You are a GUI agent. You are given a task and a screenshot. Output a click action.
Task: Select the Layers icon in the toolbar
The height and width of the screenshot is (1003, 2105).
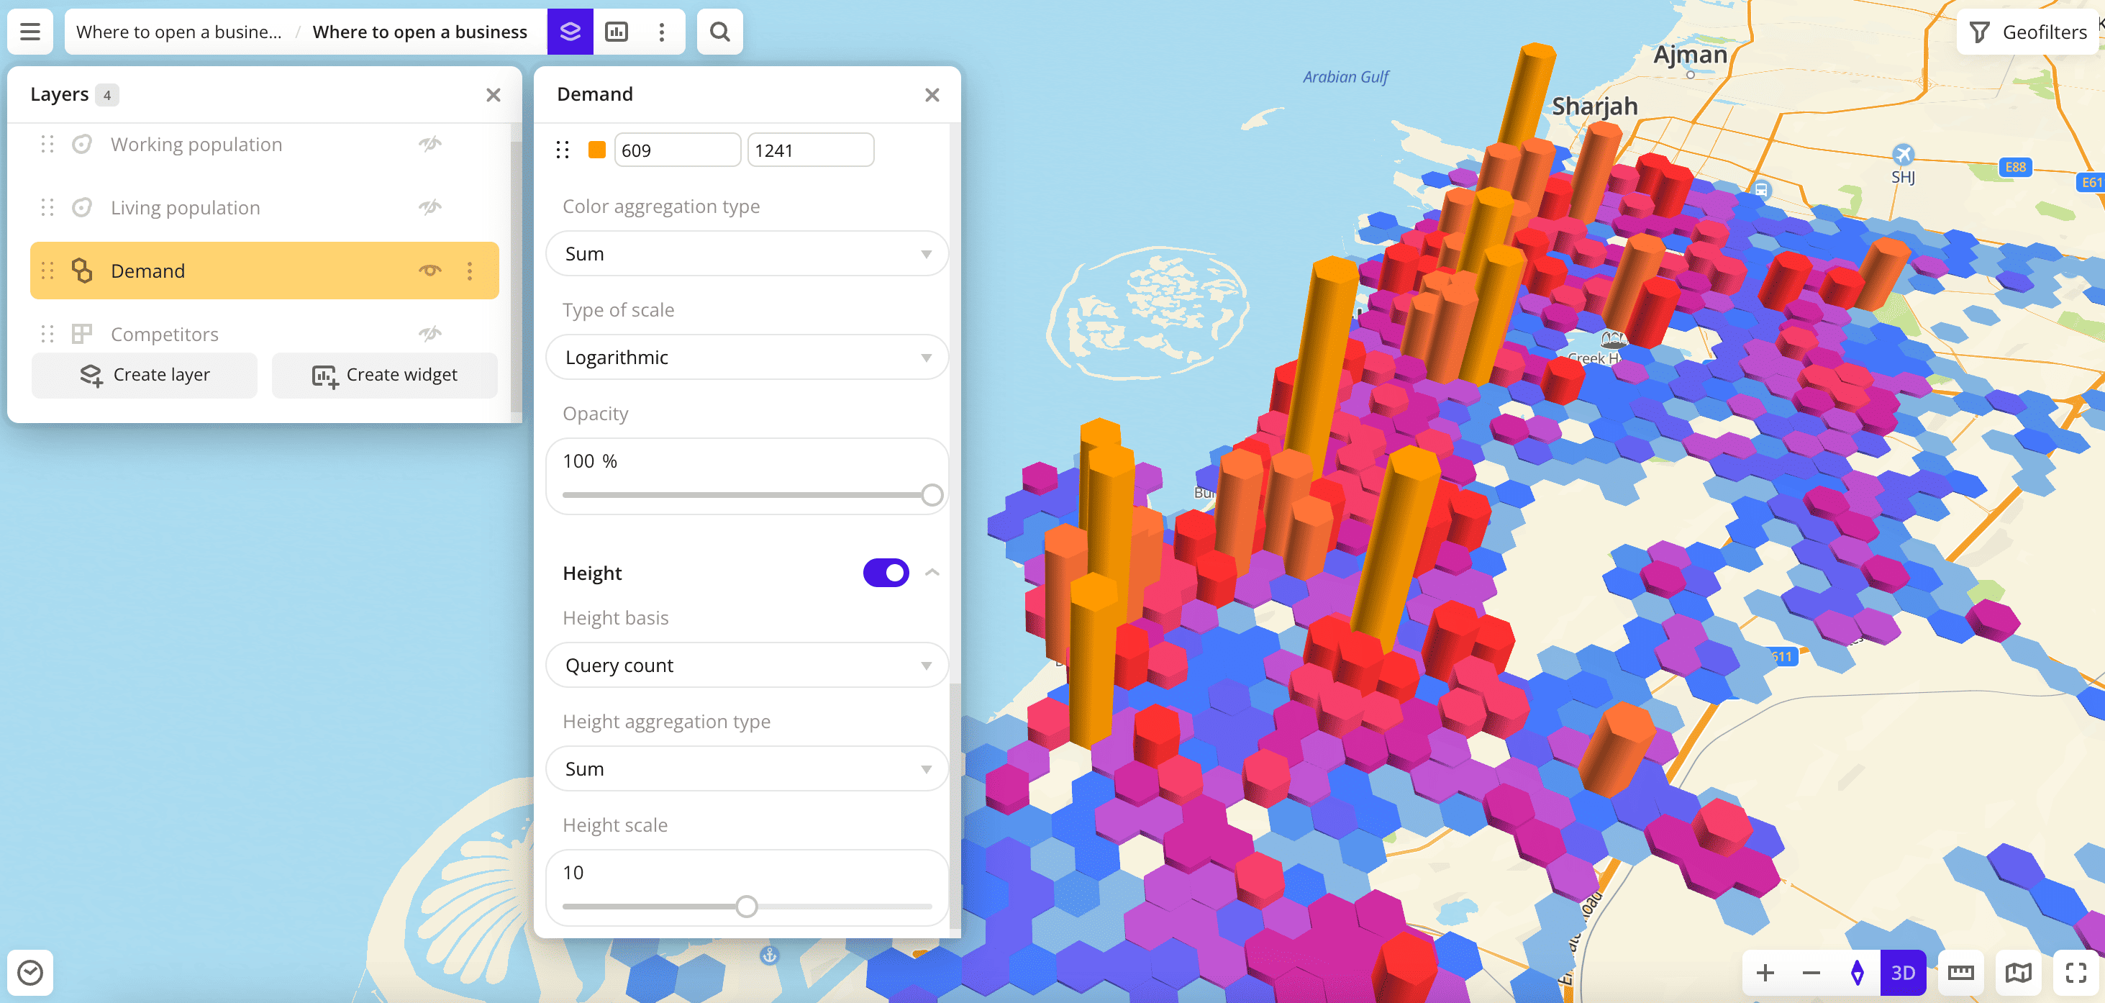click(x=570, y=31)
